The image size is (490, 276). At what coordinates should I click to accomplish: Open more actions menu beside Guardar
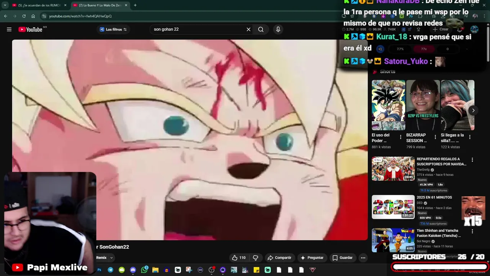click(x=363, y=258)
